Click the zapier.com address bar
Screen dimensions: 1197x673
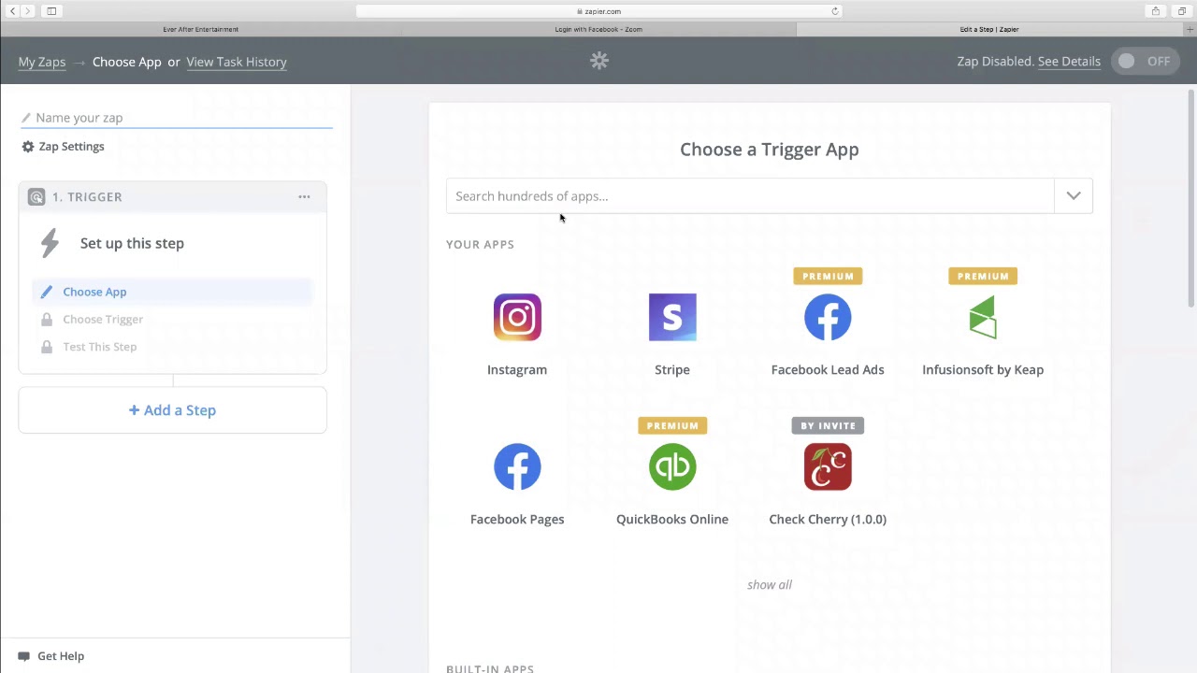click(598, 11)
